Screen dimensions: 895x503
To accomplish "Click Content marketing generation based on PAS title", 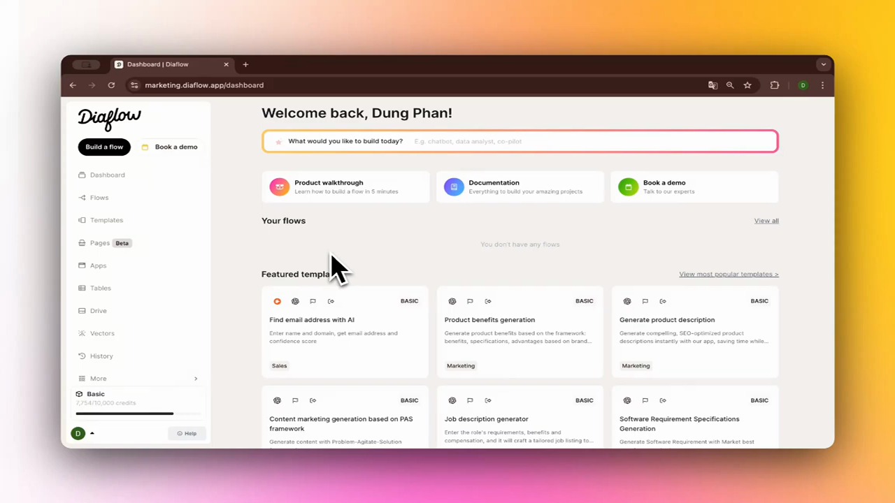I will pos(341,424).
